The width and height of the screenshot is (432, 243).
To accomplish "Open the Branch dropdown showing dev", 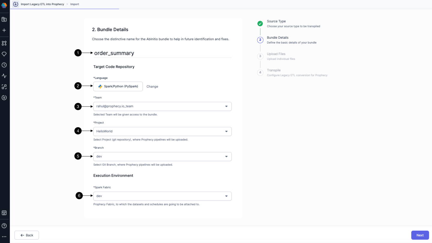I will 162,157.
